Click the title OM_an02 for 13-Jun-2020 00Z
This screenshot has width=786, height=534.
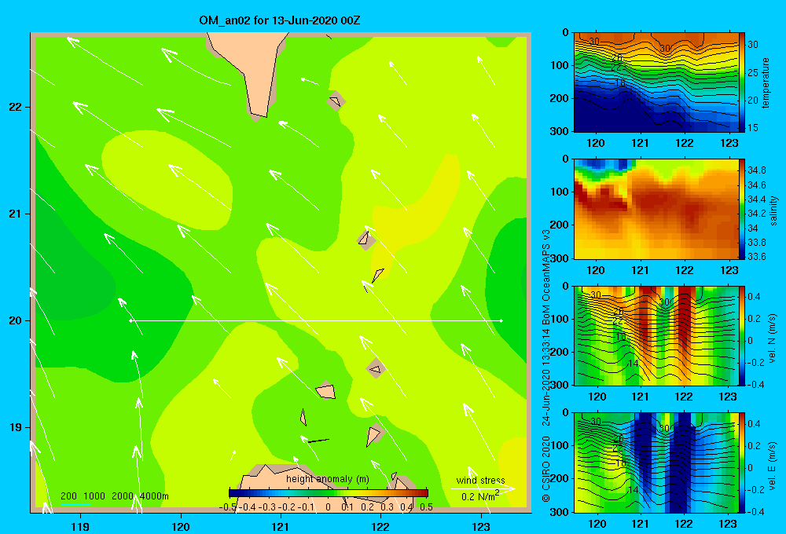click(x=279, y=20)
